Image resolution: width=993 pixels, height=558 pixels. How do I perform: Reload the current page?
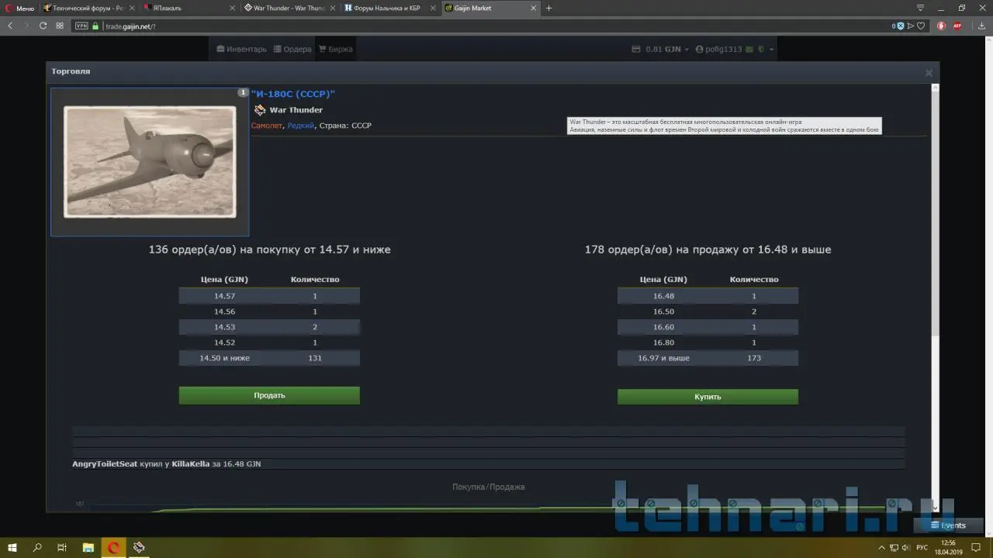pos(43,26)
